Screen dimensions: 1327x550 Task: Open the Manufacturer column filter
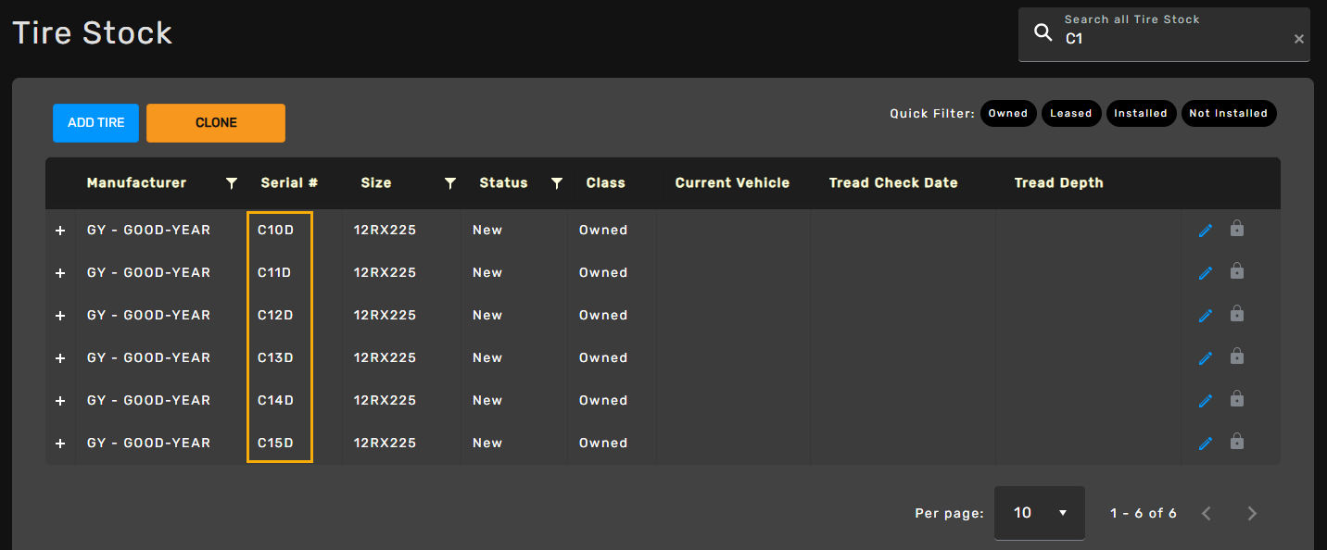[x=232, y=183]
